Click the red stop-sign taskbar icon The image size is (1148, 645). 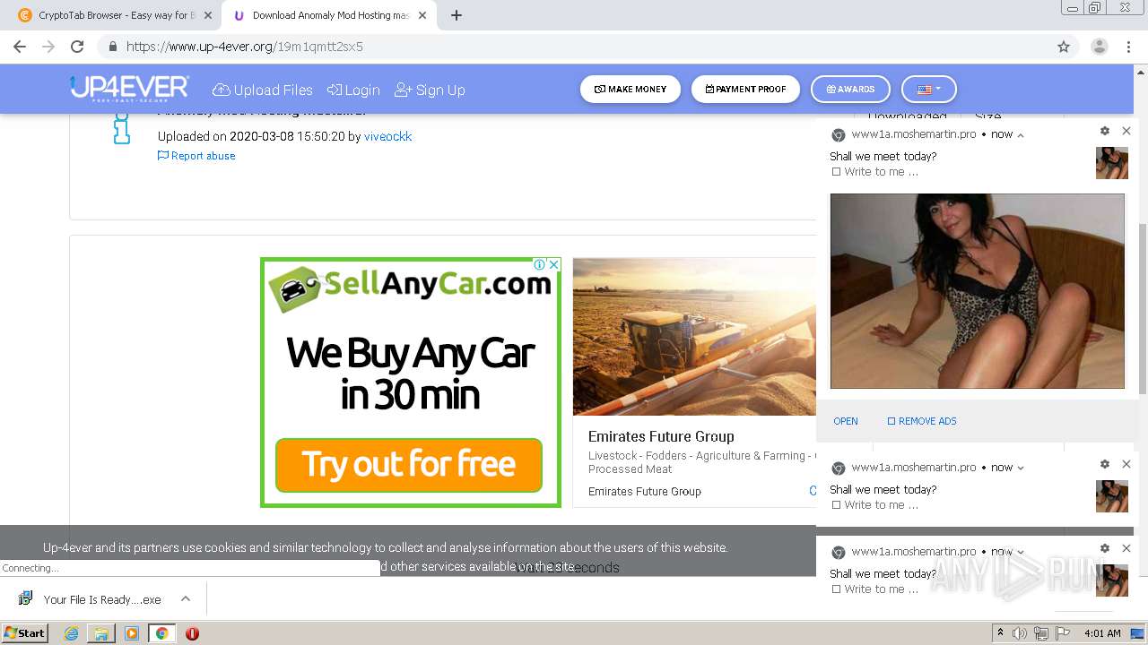(x=192, y=633)
